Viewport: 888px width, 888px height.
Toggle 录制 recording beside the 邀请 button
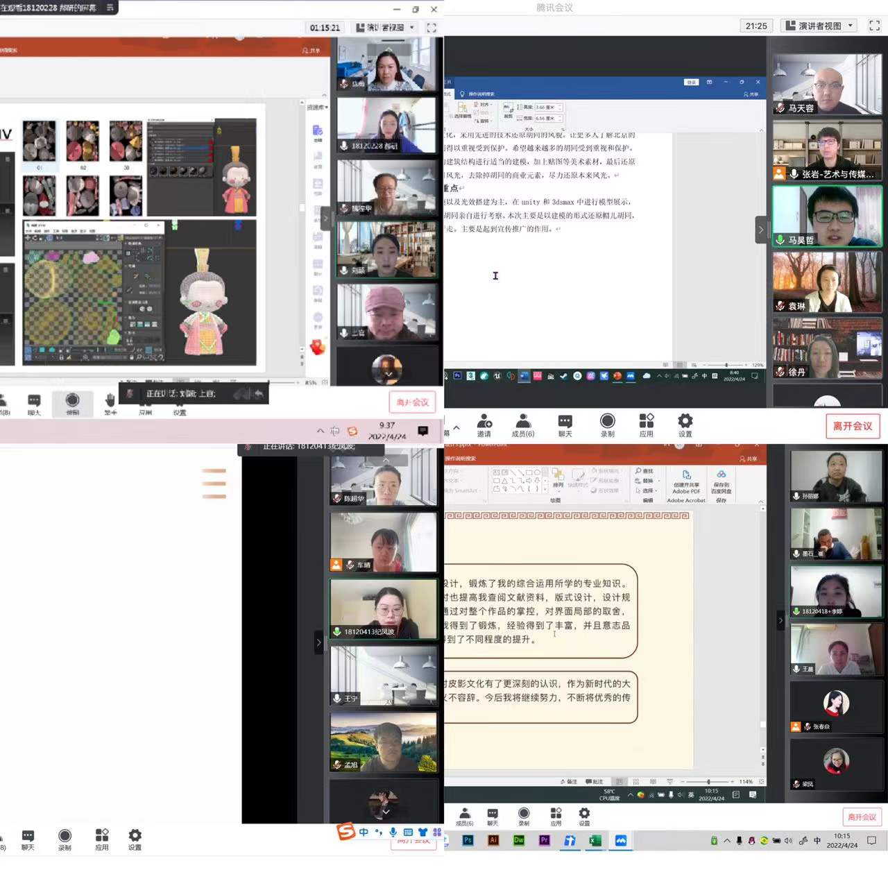pyautogui.click(x=607, y=424)
